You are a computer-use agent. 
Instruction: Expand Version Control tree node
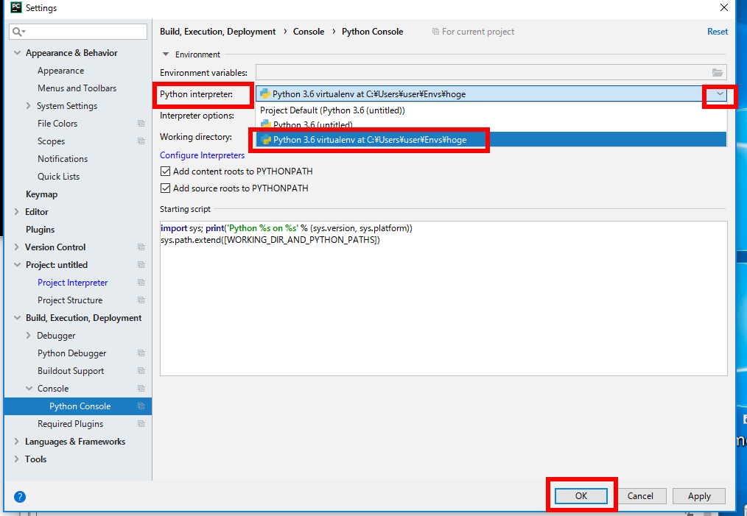pyautogui.click(x=17, y=247)
